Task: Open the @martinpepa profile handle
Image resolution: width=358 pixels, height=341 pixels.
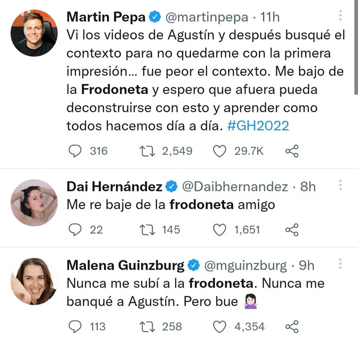Action: [206, 17]
